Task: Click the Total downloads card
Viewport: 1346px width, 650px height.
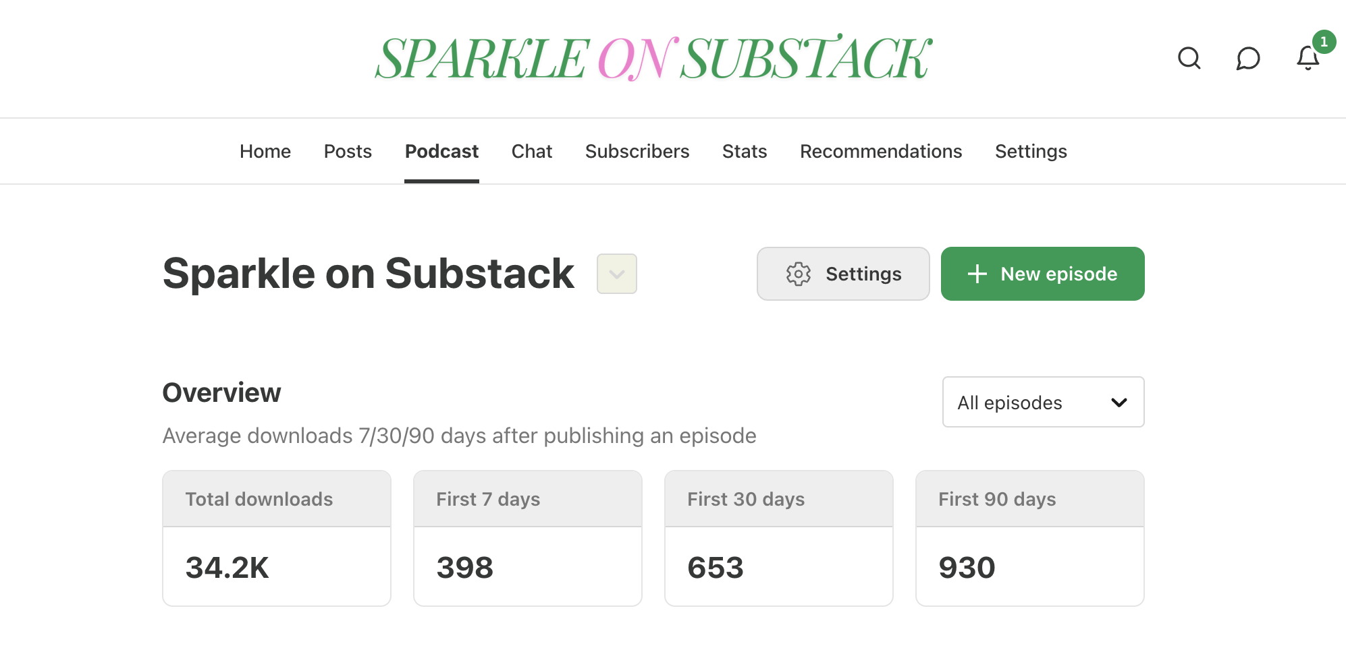Action: [x=277, y=538]
